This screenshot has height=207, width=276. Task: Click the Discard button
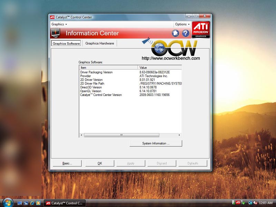coord(161,163)
